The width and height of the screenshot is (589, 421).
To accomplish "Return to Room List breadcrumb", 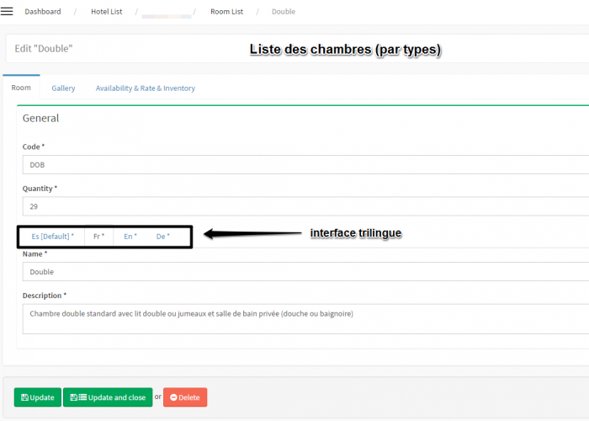I will (226, 12).
